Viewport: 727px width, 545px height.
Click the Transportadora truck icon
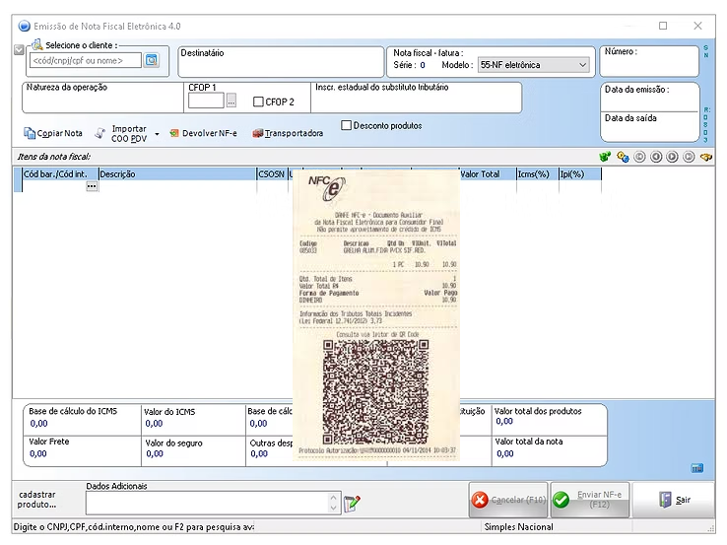pyautogui.click(x=257, y=133)
